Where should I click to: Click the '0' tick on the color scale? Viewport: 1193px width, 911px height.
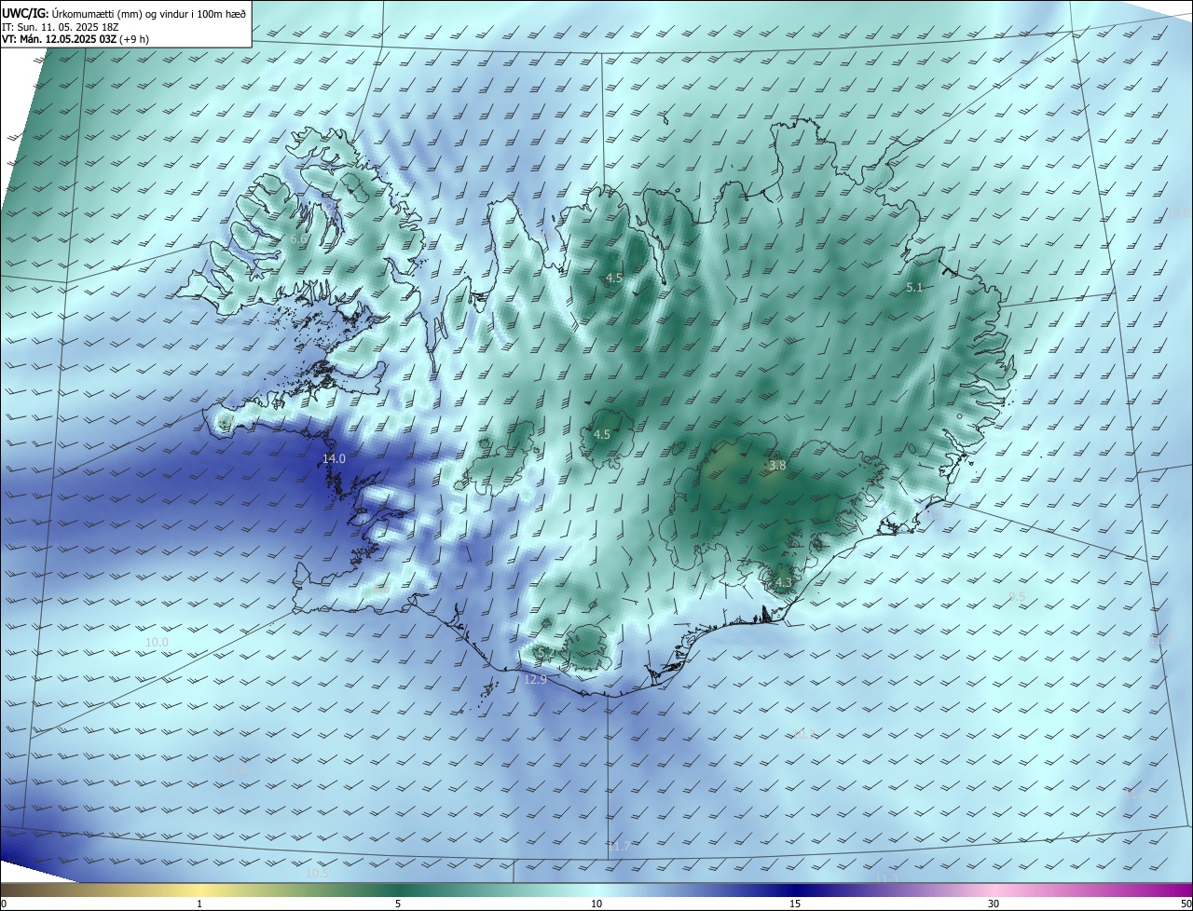(x=4, y=904)
